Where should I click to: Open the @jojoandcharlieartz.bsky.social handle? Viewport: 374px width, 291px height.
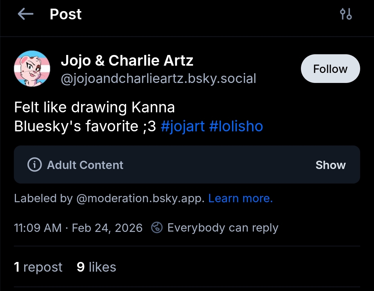pyautogui.click(x=158, y=78)
